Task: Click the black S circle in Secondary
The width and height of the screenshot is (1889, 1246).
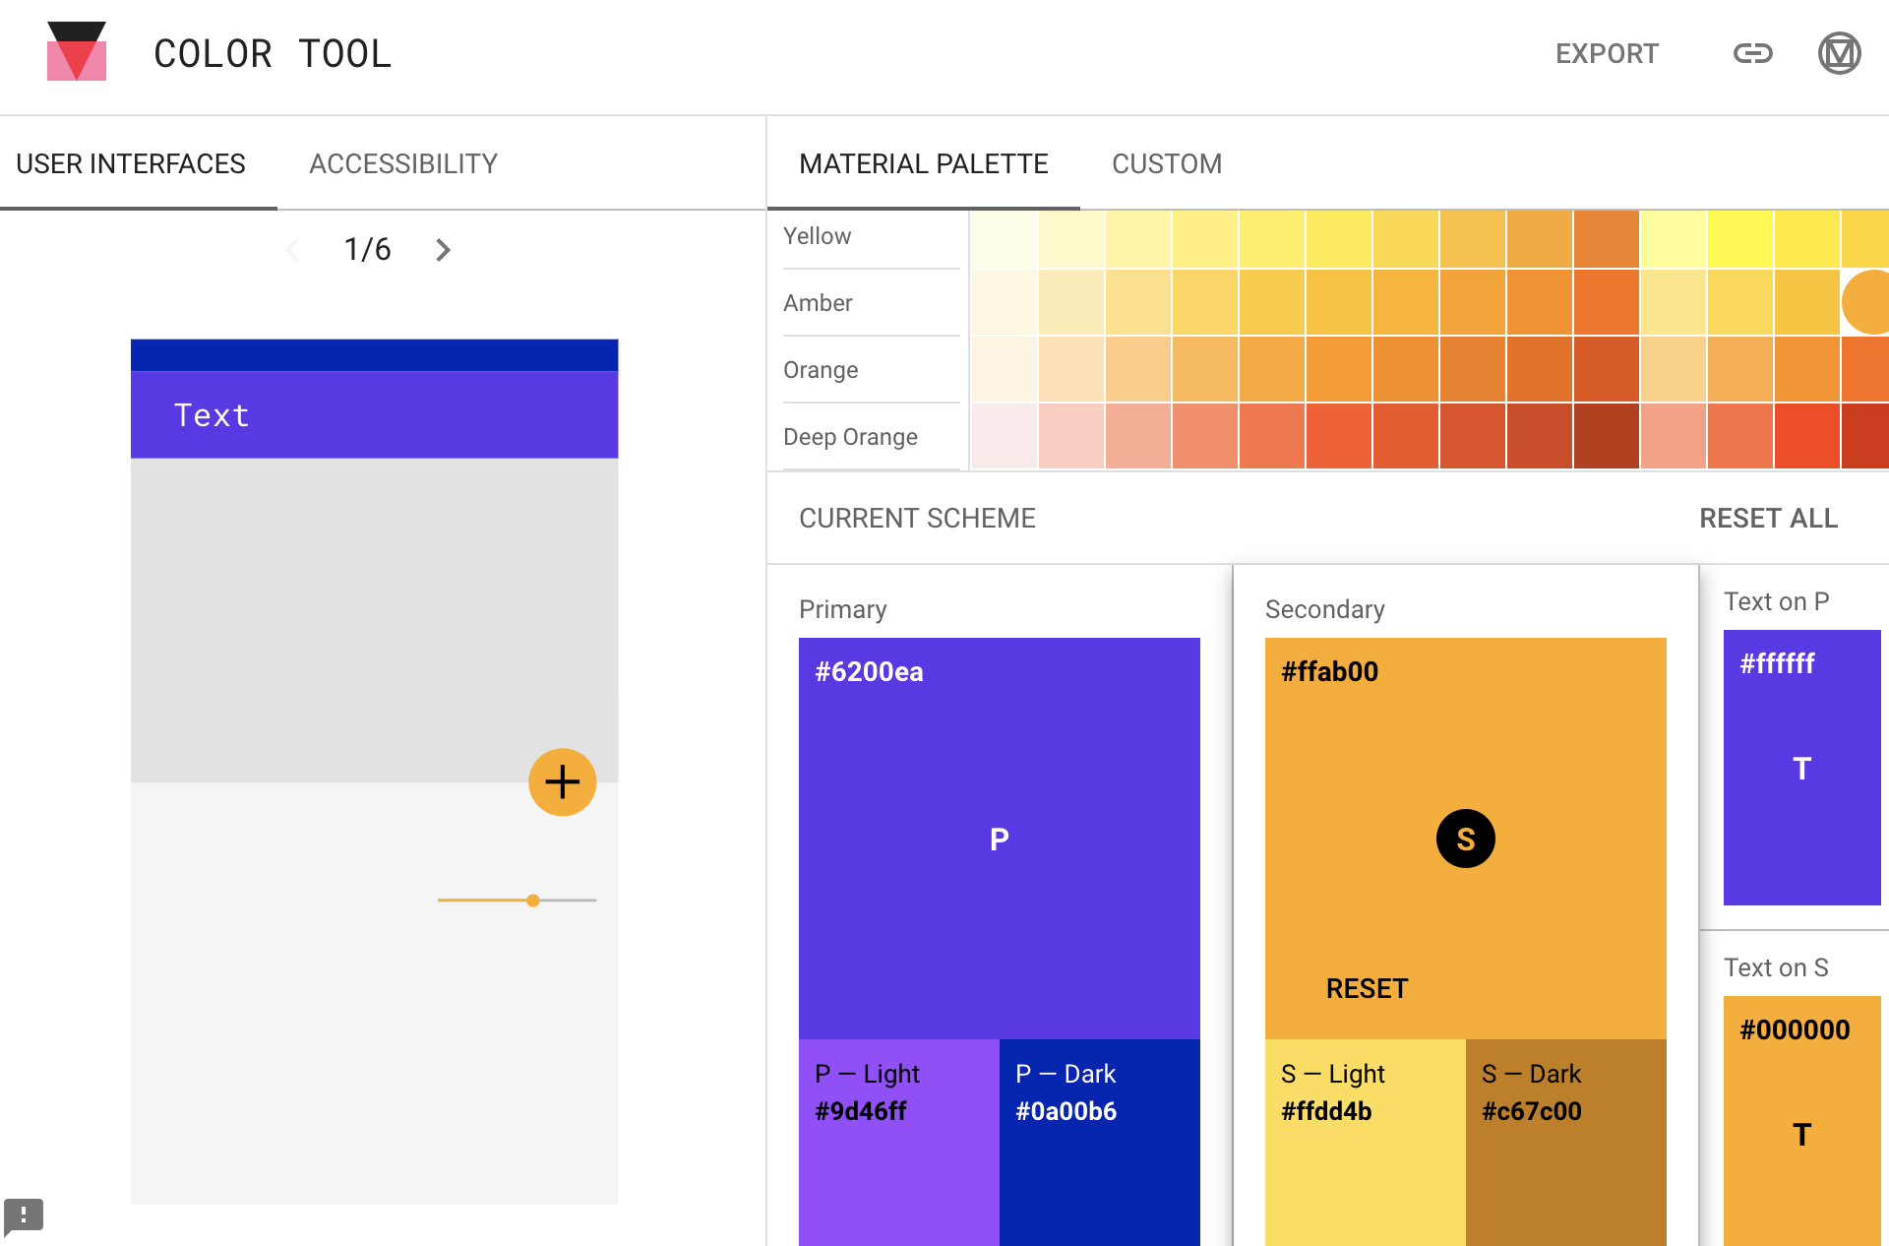Action: coord(1466,839)
